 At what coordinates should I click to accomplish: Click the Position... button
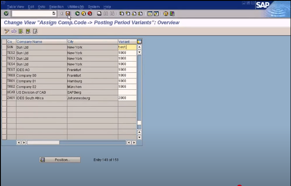(x=60, y=160)
